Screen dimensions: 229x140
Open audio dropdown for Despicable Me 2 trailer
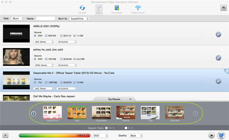[x=44, y=88]
